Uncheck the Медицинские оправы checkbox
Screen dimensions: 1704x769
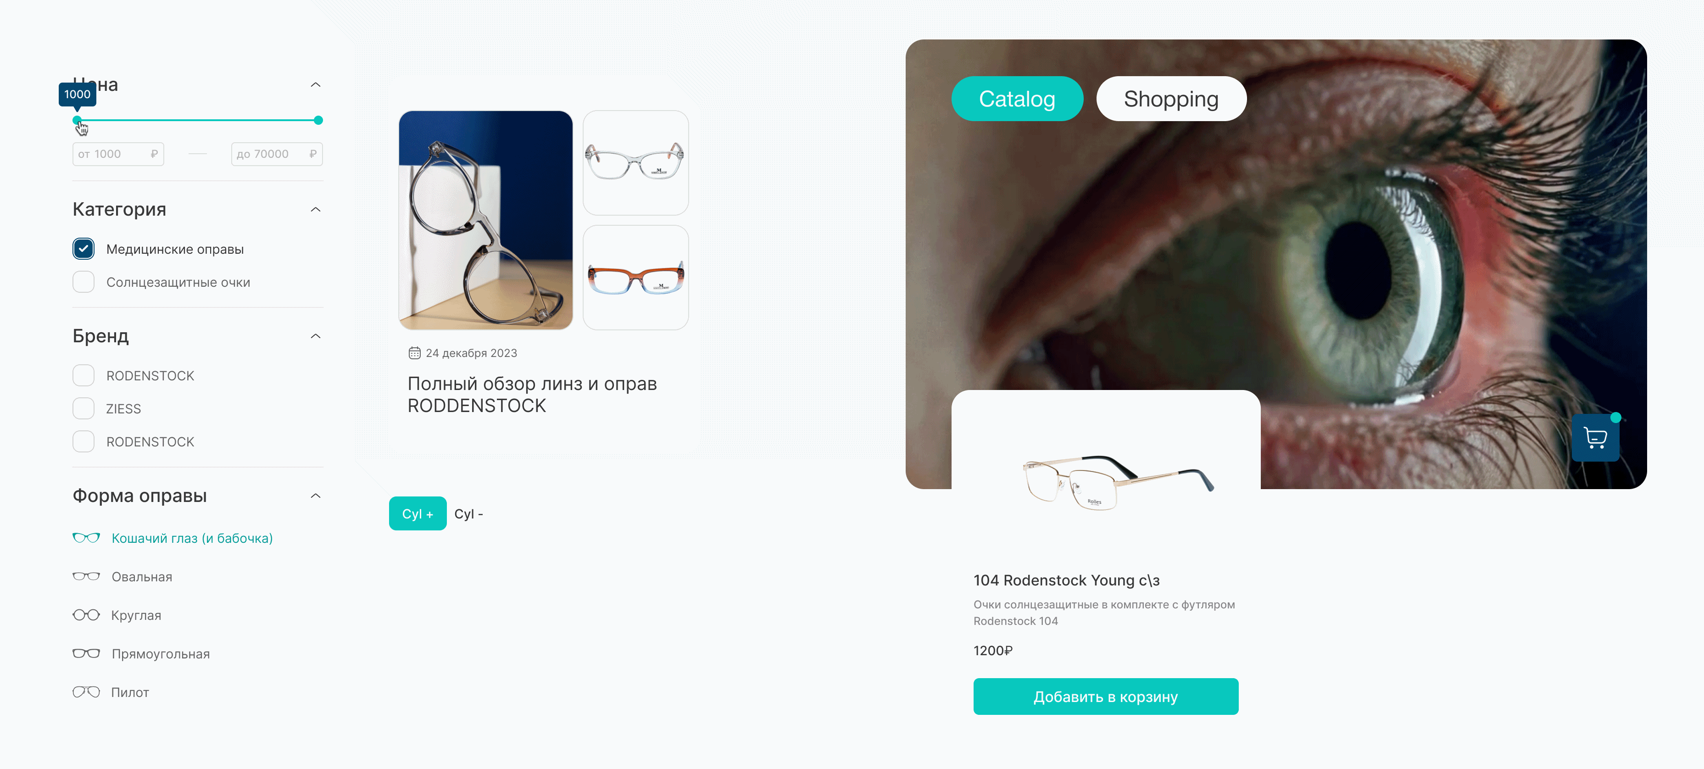coord(84,249)
